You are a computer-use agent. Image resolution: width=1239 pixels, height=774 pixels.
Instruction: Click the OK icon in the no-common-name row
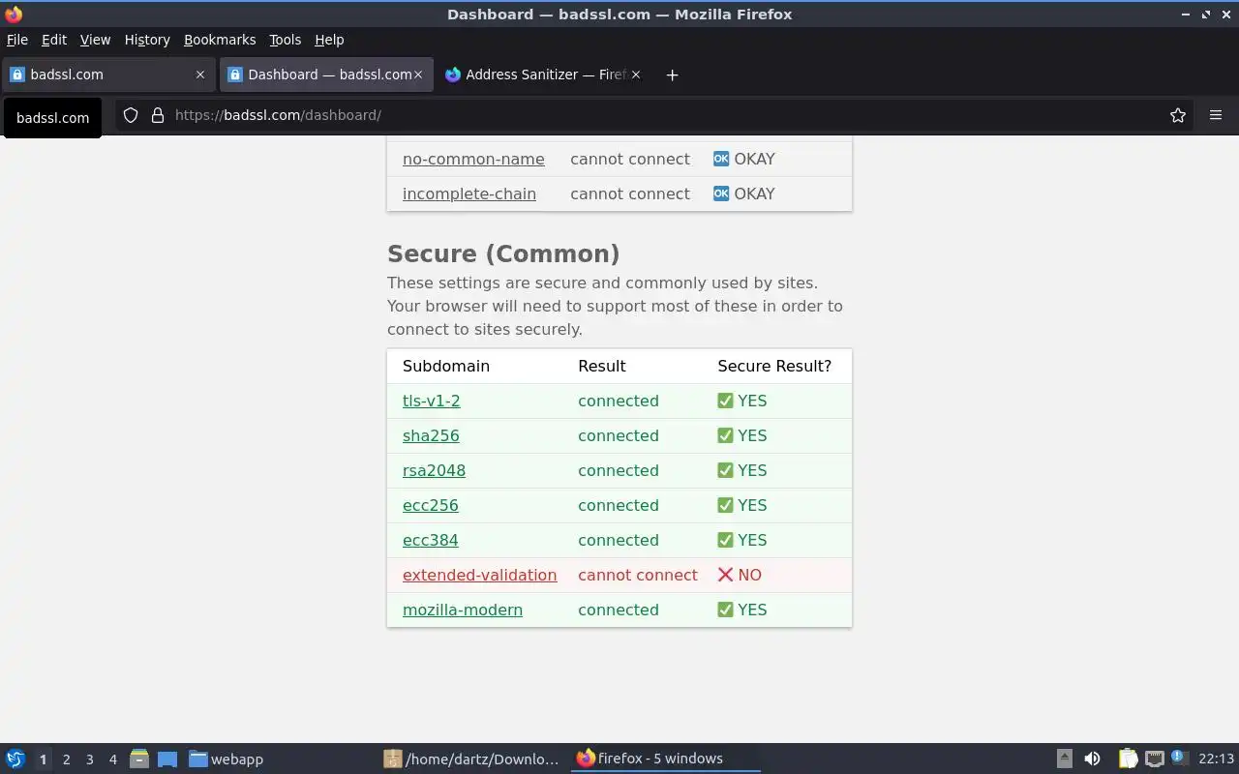(x=721, y=159)
